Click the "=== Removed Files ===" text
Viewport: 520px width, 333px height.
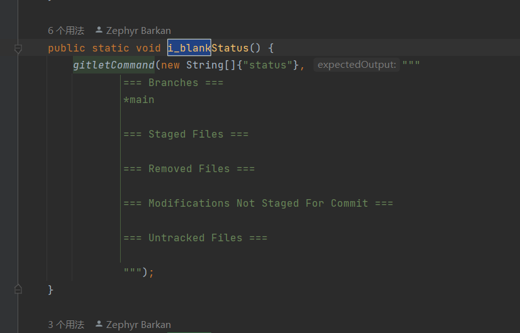(189, 169)
